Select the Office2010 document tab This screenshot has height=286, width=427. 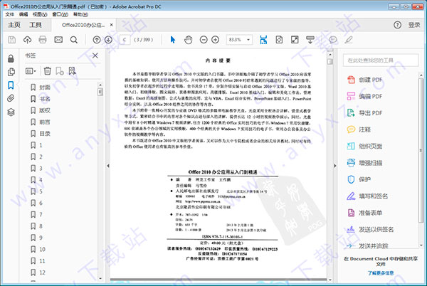83,25
